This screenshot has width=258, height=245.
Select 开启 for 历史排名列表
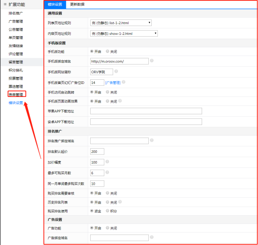coord(92,202)
